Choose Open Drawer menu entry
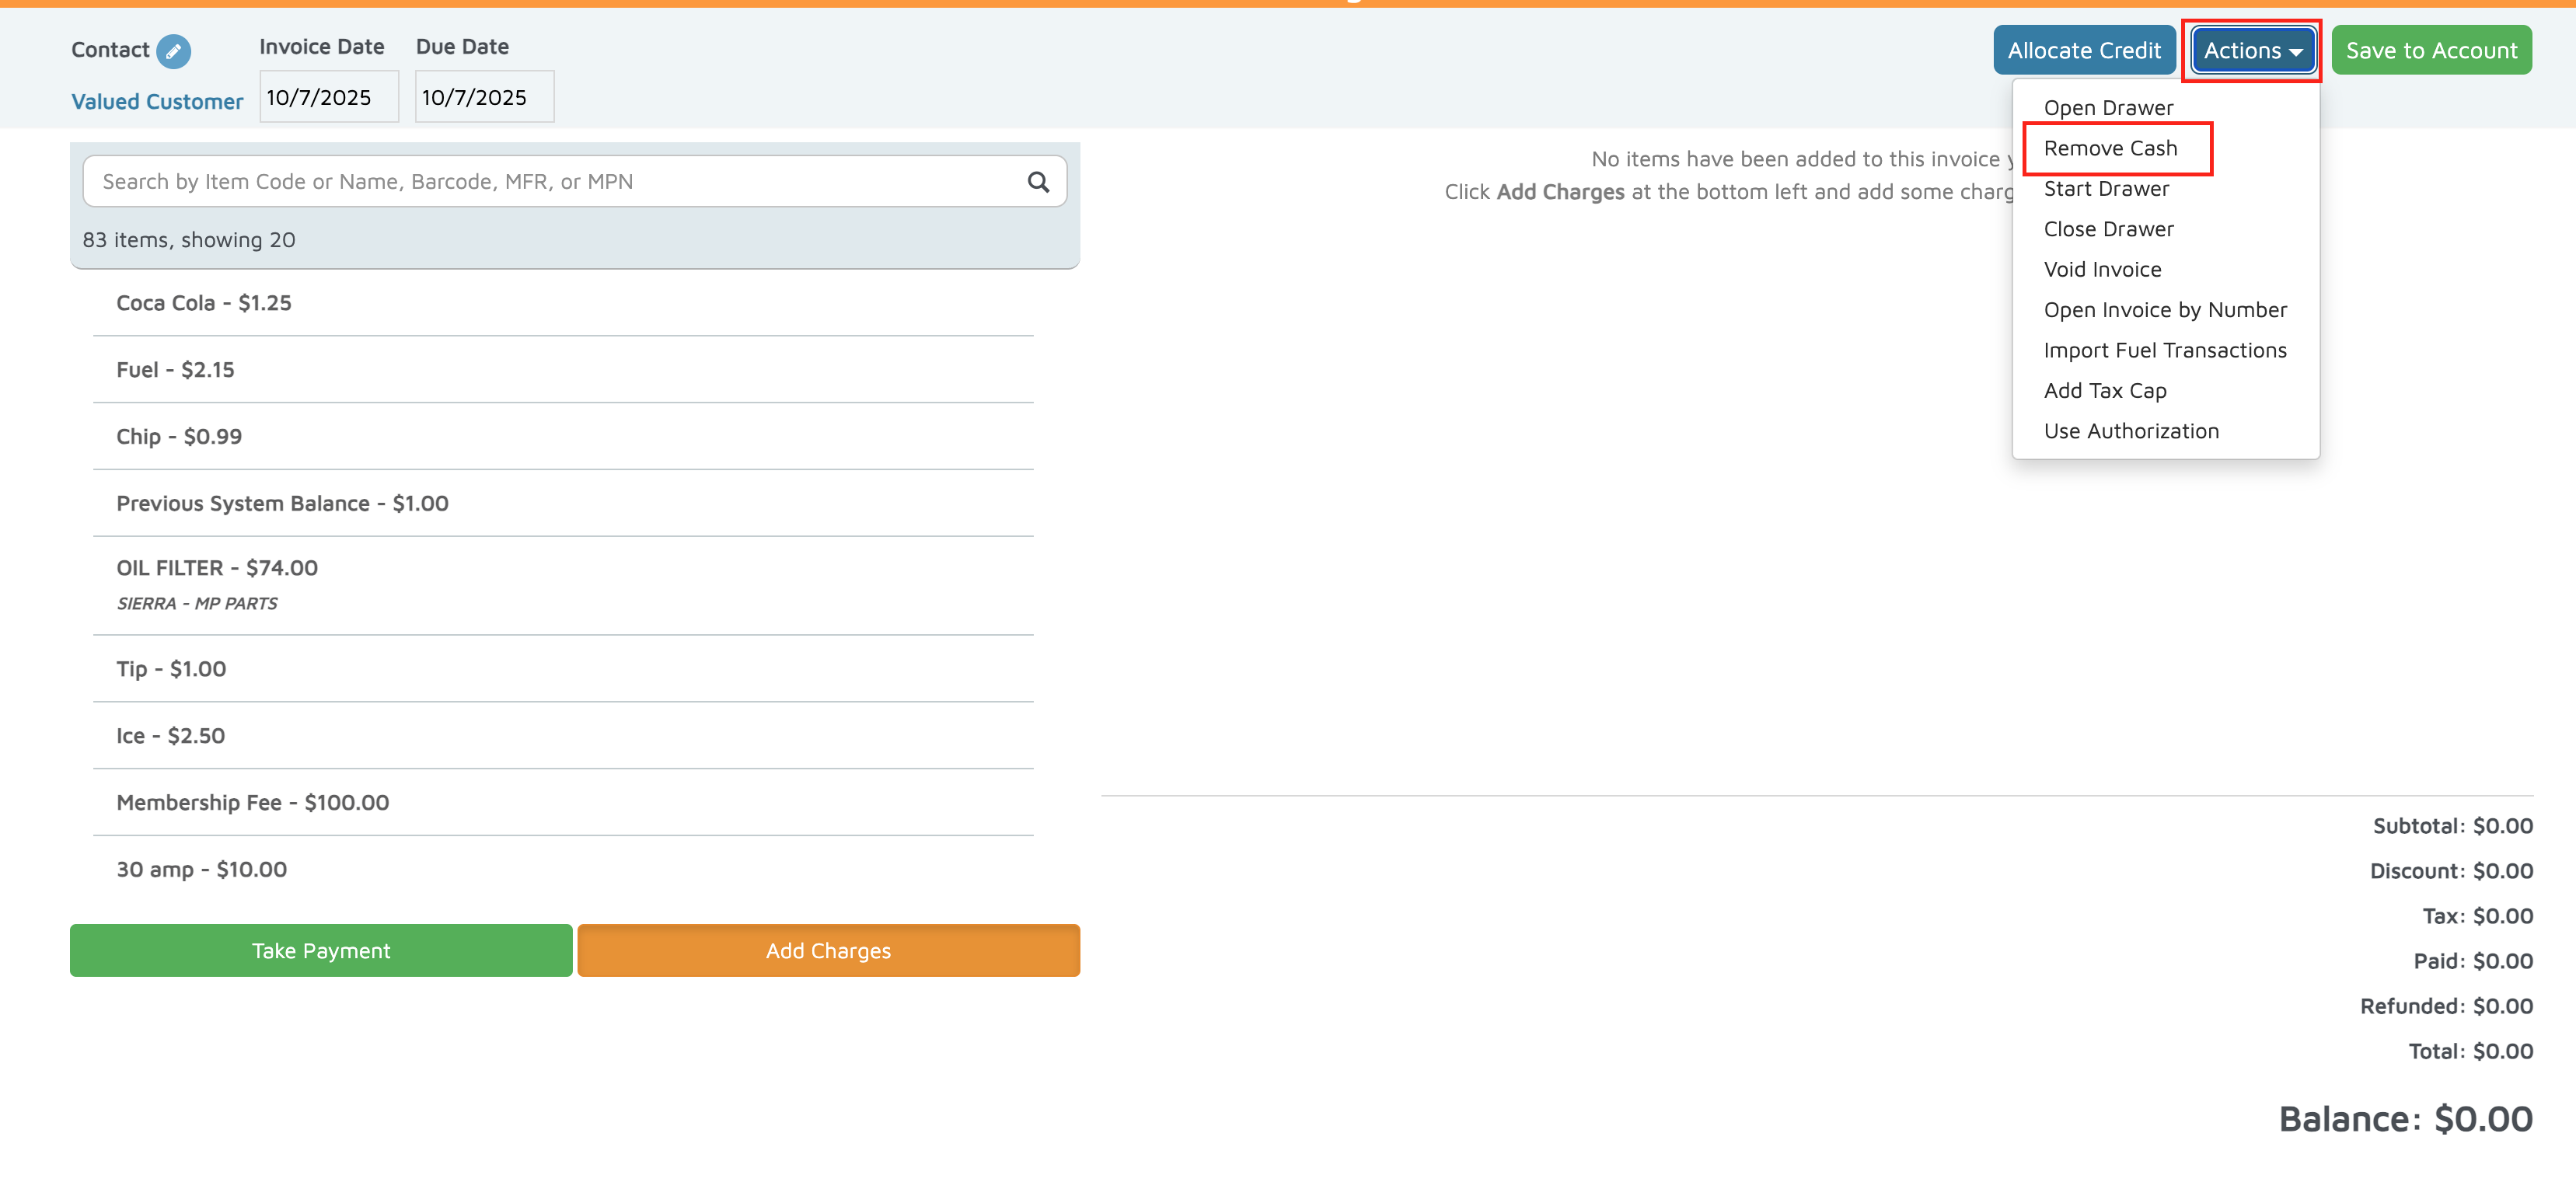Image resolution: width=2576 pixels, height=1189 pixels. [x=2108, y=107]
